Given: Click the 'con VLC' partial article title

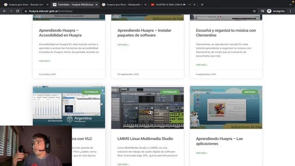Looking at the screenshot, I should pos(82,139).
